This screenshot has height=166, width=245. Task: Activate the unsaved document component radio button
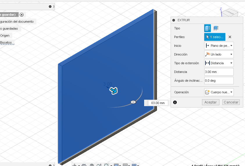(x=22, y=15)
